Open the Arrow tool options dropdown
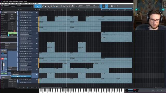Viewport: 166px width, 93px height. tap(40, 6)
